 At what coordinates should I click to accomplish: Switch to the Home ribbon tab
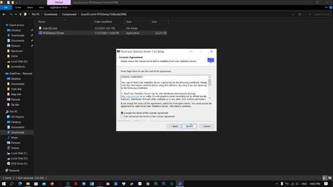click(18, 7)
